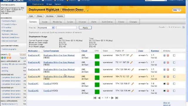Click the red terminate icon for BlogEngine #1
The height and width of the screenshot is (106, 188).
[168, 55]
